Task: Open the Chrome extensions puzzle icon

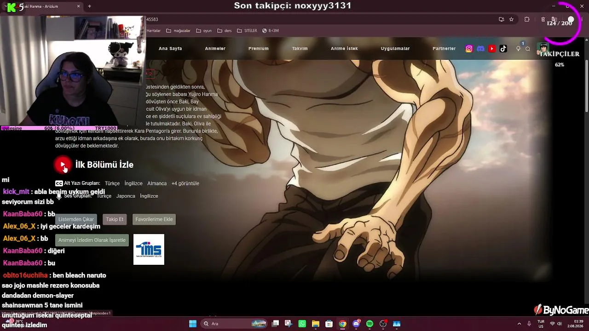Action: (527, 19)
